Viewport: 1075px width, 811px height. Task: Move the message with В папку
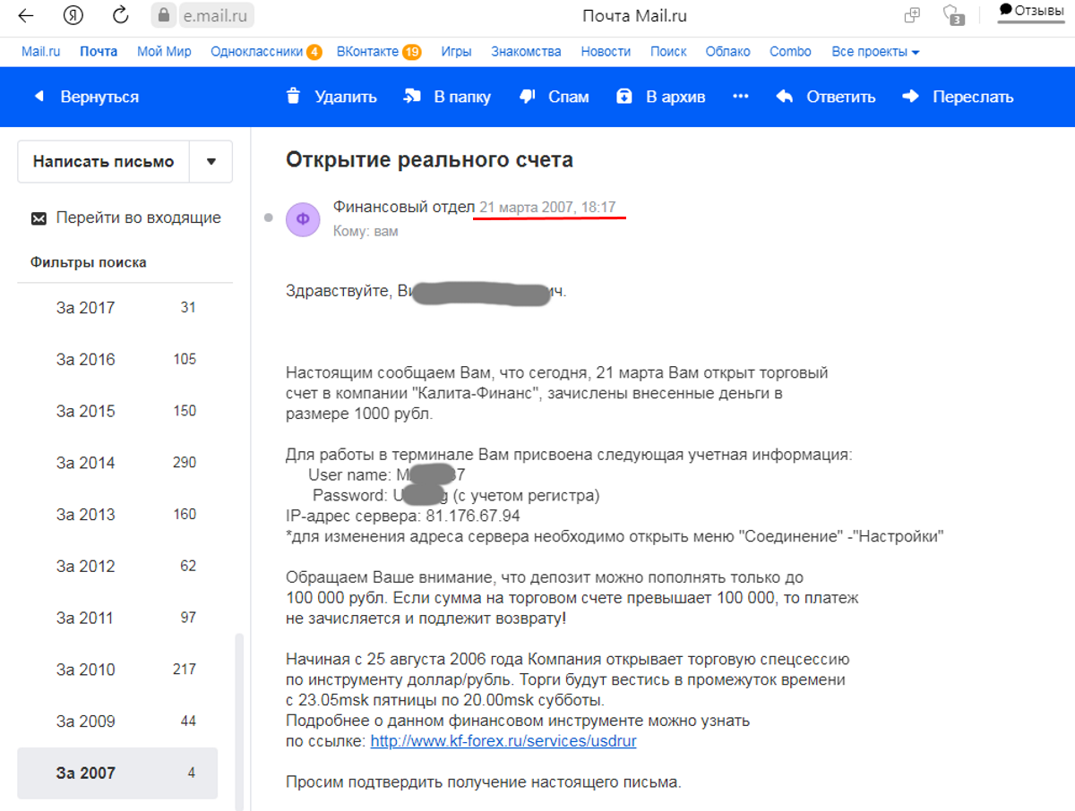point(447,97)
